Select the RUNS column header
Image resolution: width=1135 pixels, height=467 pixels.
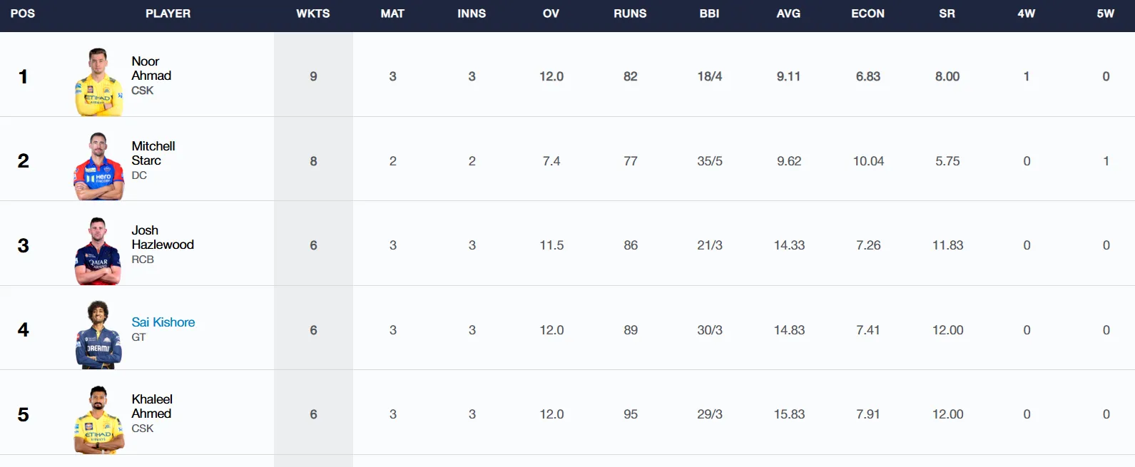tap(630, 14)
